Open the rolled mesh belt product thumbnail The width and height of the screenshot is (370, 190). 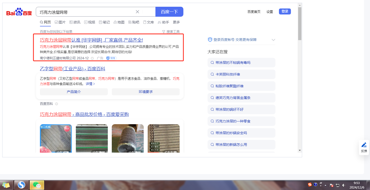[x=128, y=138]
